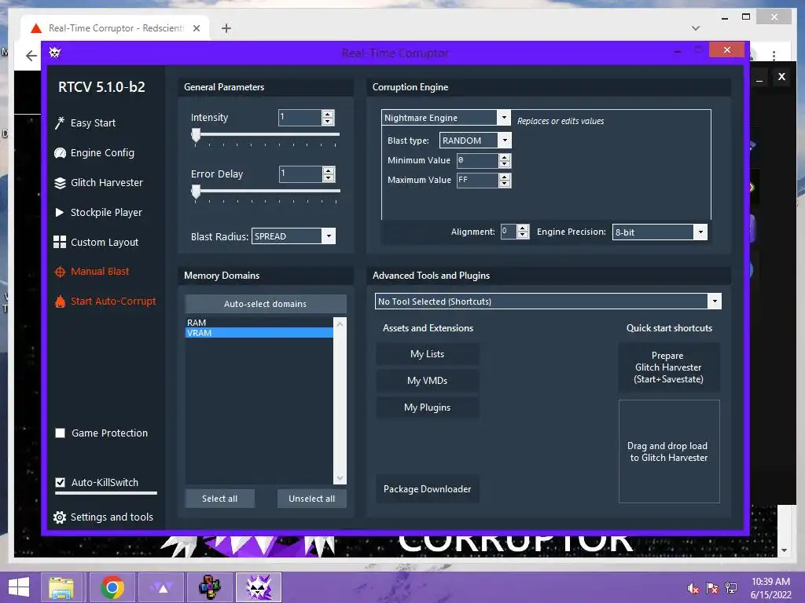805x603 pixels.
Task: Select VRAM memory domain
Action: (x=259, y=333)
